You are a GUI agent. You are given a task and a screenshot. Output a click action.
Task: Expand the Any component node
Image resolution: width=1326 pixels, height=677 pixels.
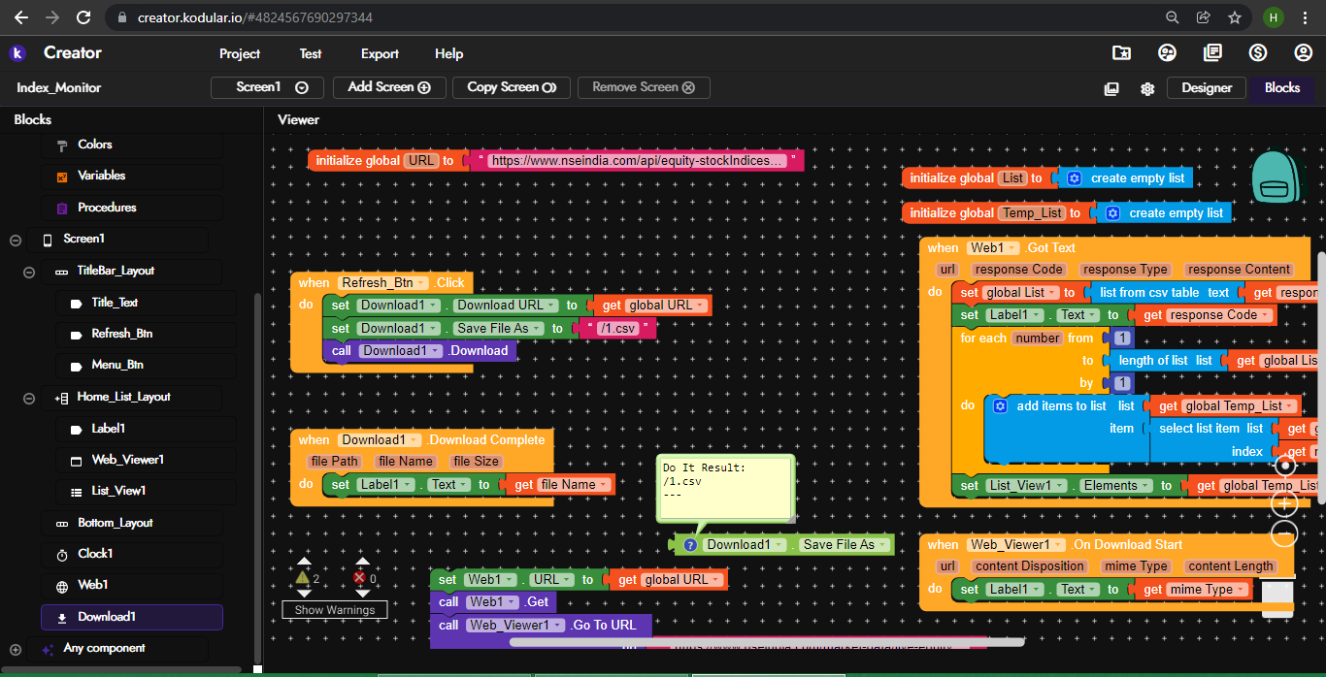(15, 649)
